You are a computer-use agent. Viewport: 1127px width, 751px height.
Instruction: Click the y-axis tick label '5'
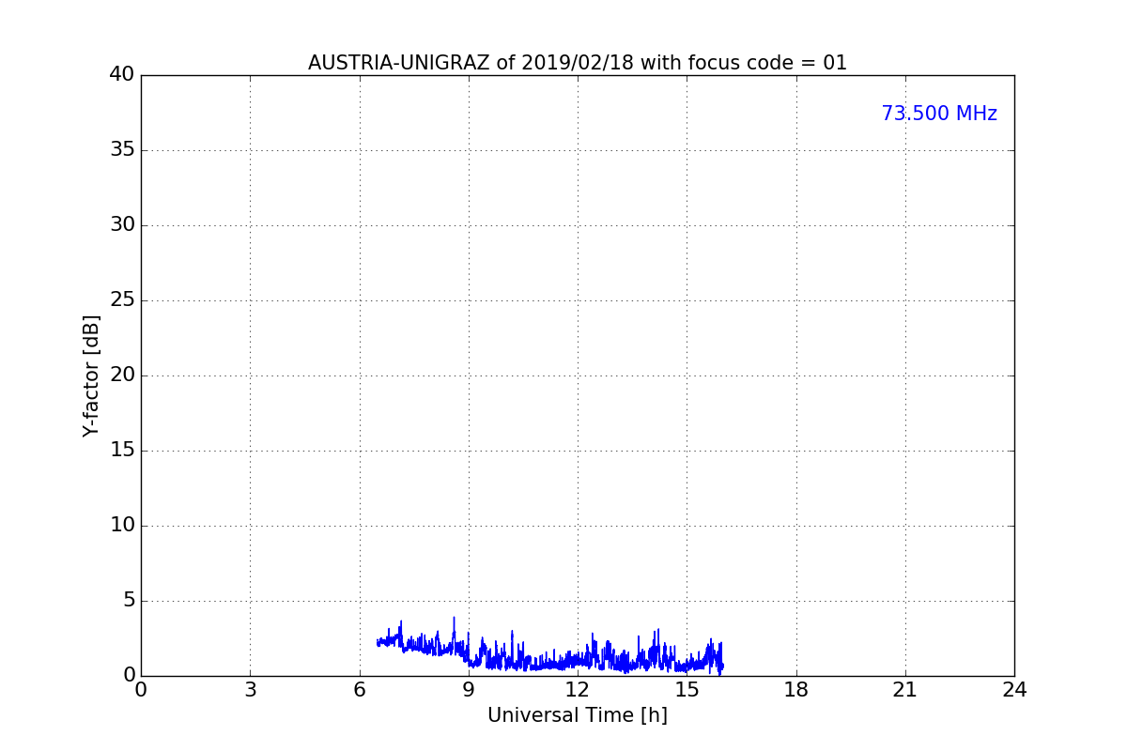[129, 600]
